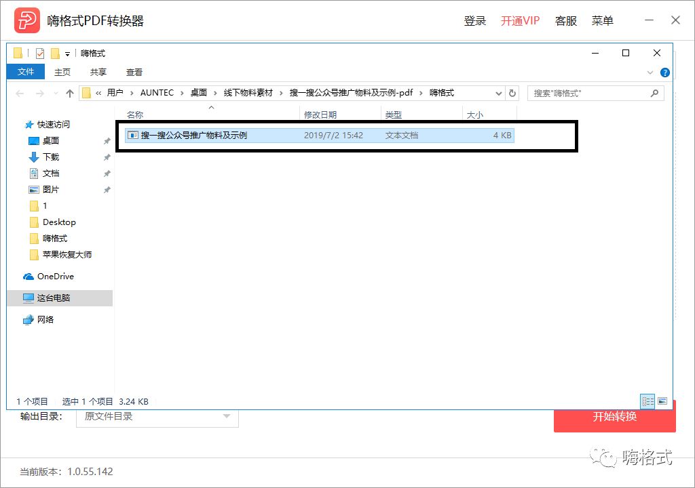Viewport: 695px width, 488px height.
Task: Open the address bar dropdown chevron
Action: click(x=498, y=93)
